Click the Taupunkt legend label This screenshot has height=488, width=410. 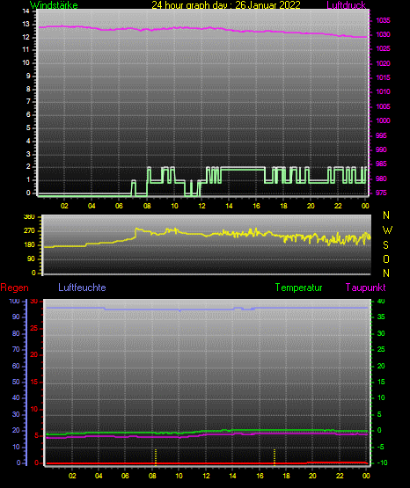point(365,288)
